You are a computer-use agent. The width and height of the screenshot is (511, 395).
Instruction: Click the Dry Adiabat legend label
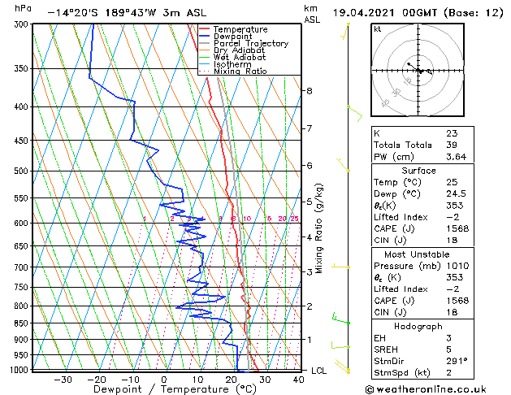[239, 50]
